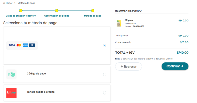Click the Mi plan title

tap(129, 20)
